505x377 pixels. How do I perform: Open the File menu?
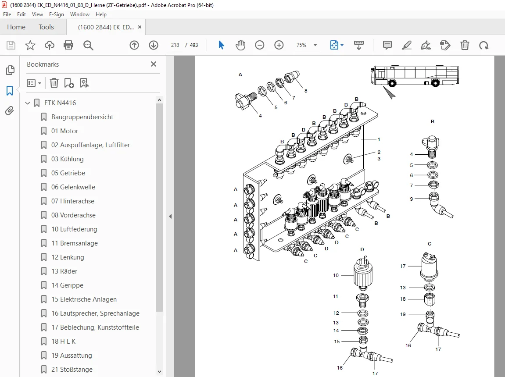7,14
